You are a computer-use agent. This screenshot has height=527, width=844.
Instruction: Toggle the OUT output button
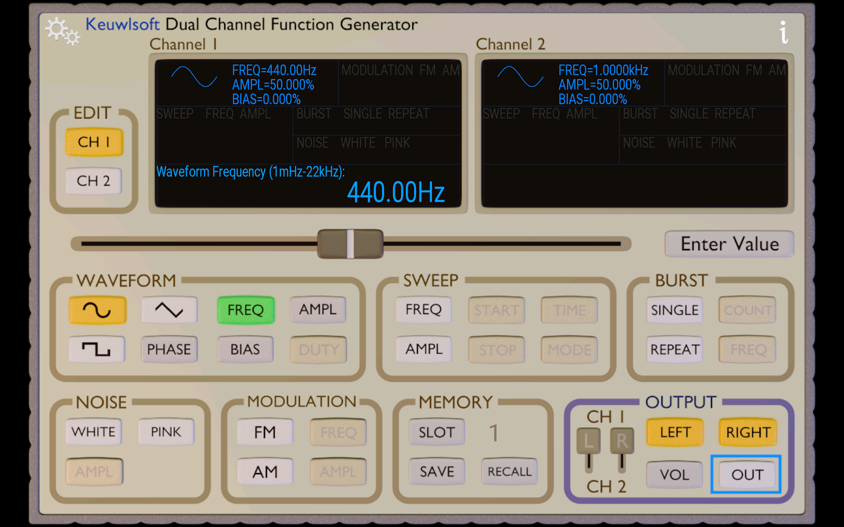coord(746,474)
